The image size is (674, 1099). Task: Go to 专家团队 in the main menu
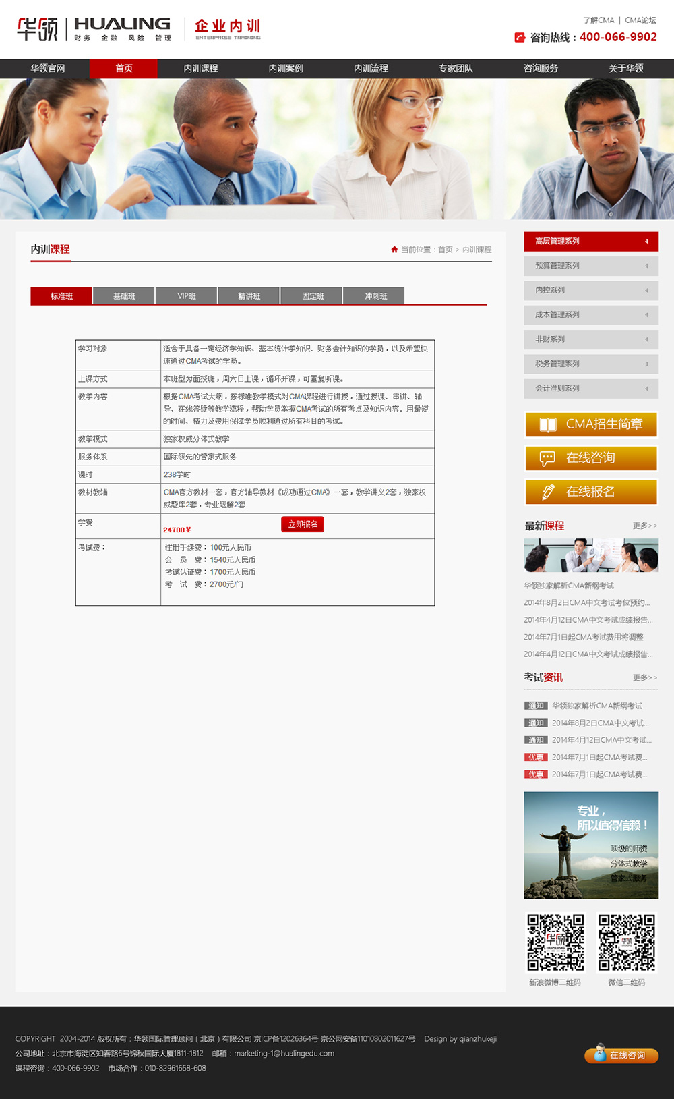[456, 69]
